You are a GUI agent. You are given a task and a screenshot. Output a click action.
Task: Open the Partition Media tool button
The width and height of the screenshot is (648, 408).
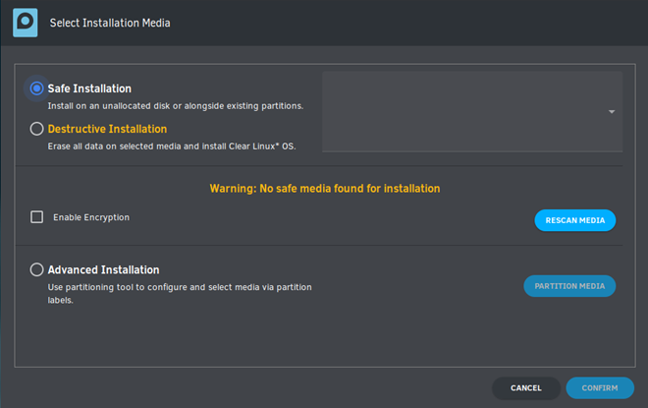coord(569,286)
